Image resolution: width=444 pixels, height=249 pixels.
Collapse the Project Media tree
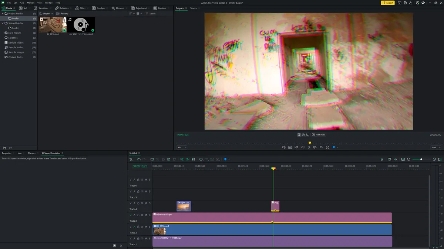coord(2,14)
